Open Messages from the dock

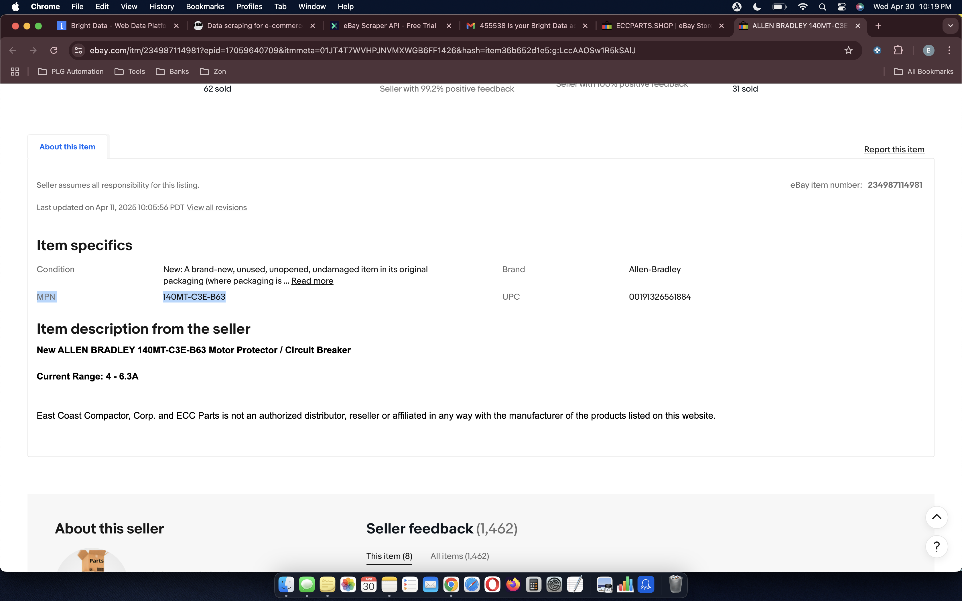point(307,585)
